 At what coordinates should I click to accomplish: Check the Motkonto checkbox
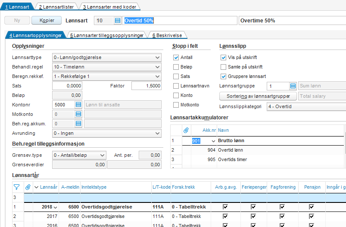click(176, 105)
